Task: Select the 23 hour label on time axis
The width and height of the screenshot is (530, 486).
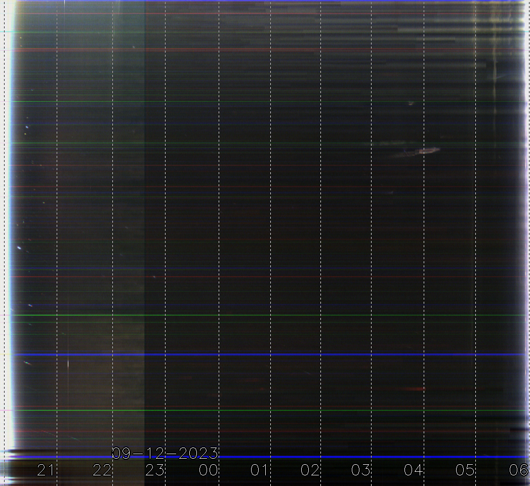Action: coord(155,470)
